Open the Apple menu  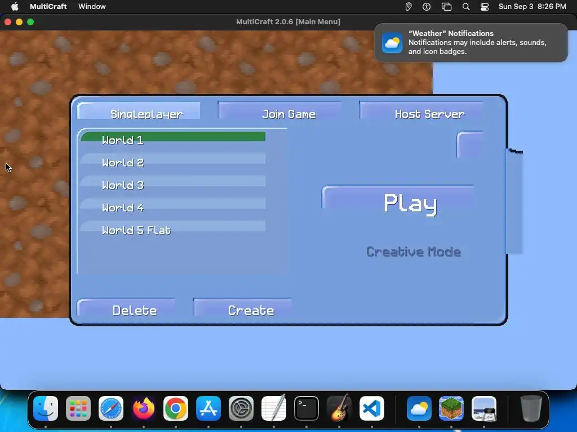click(x=15, y=7)
